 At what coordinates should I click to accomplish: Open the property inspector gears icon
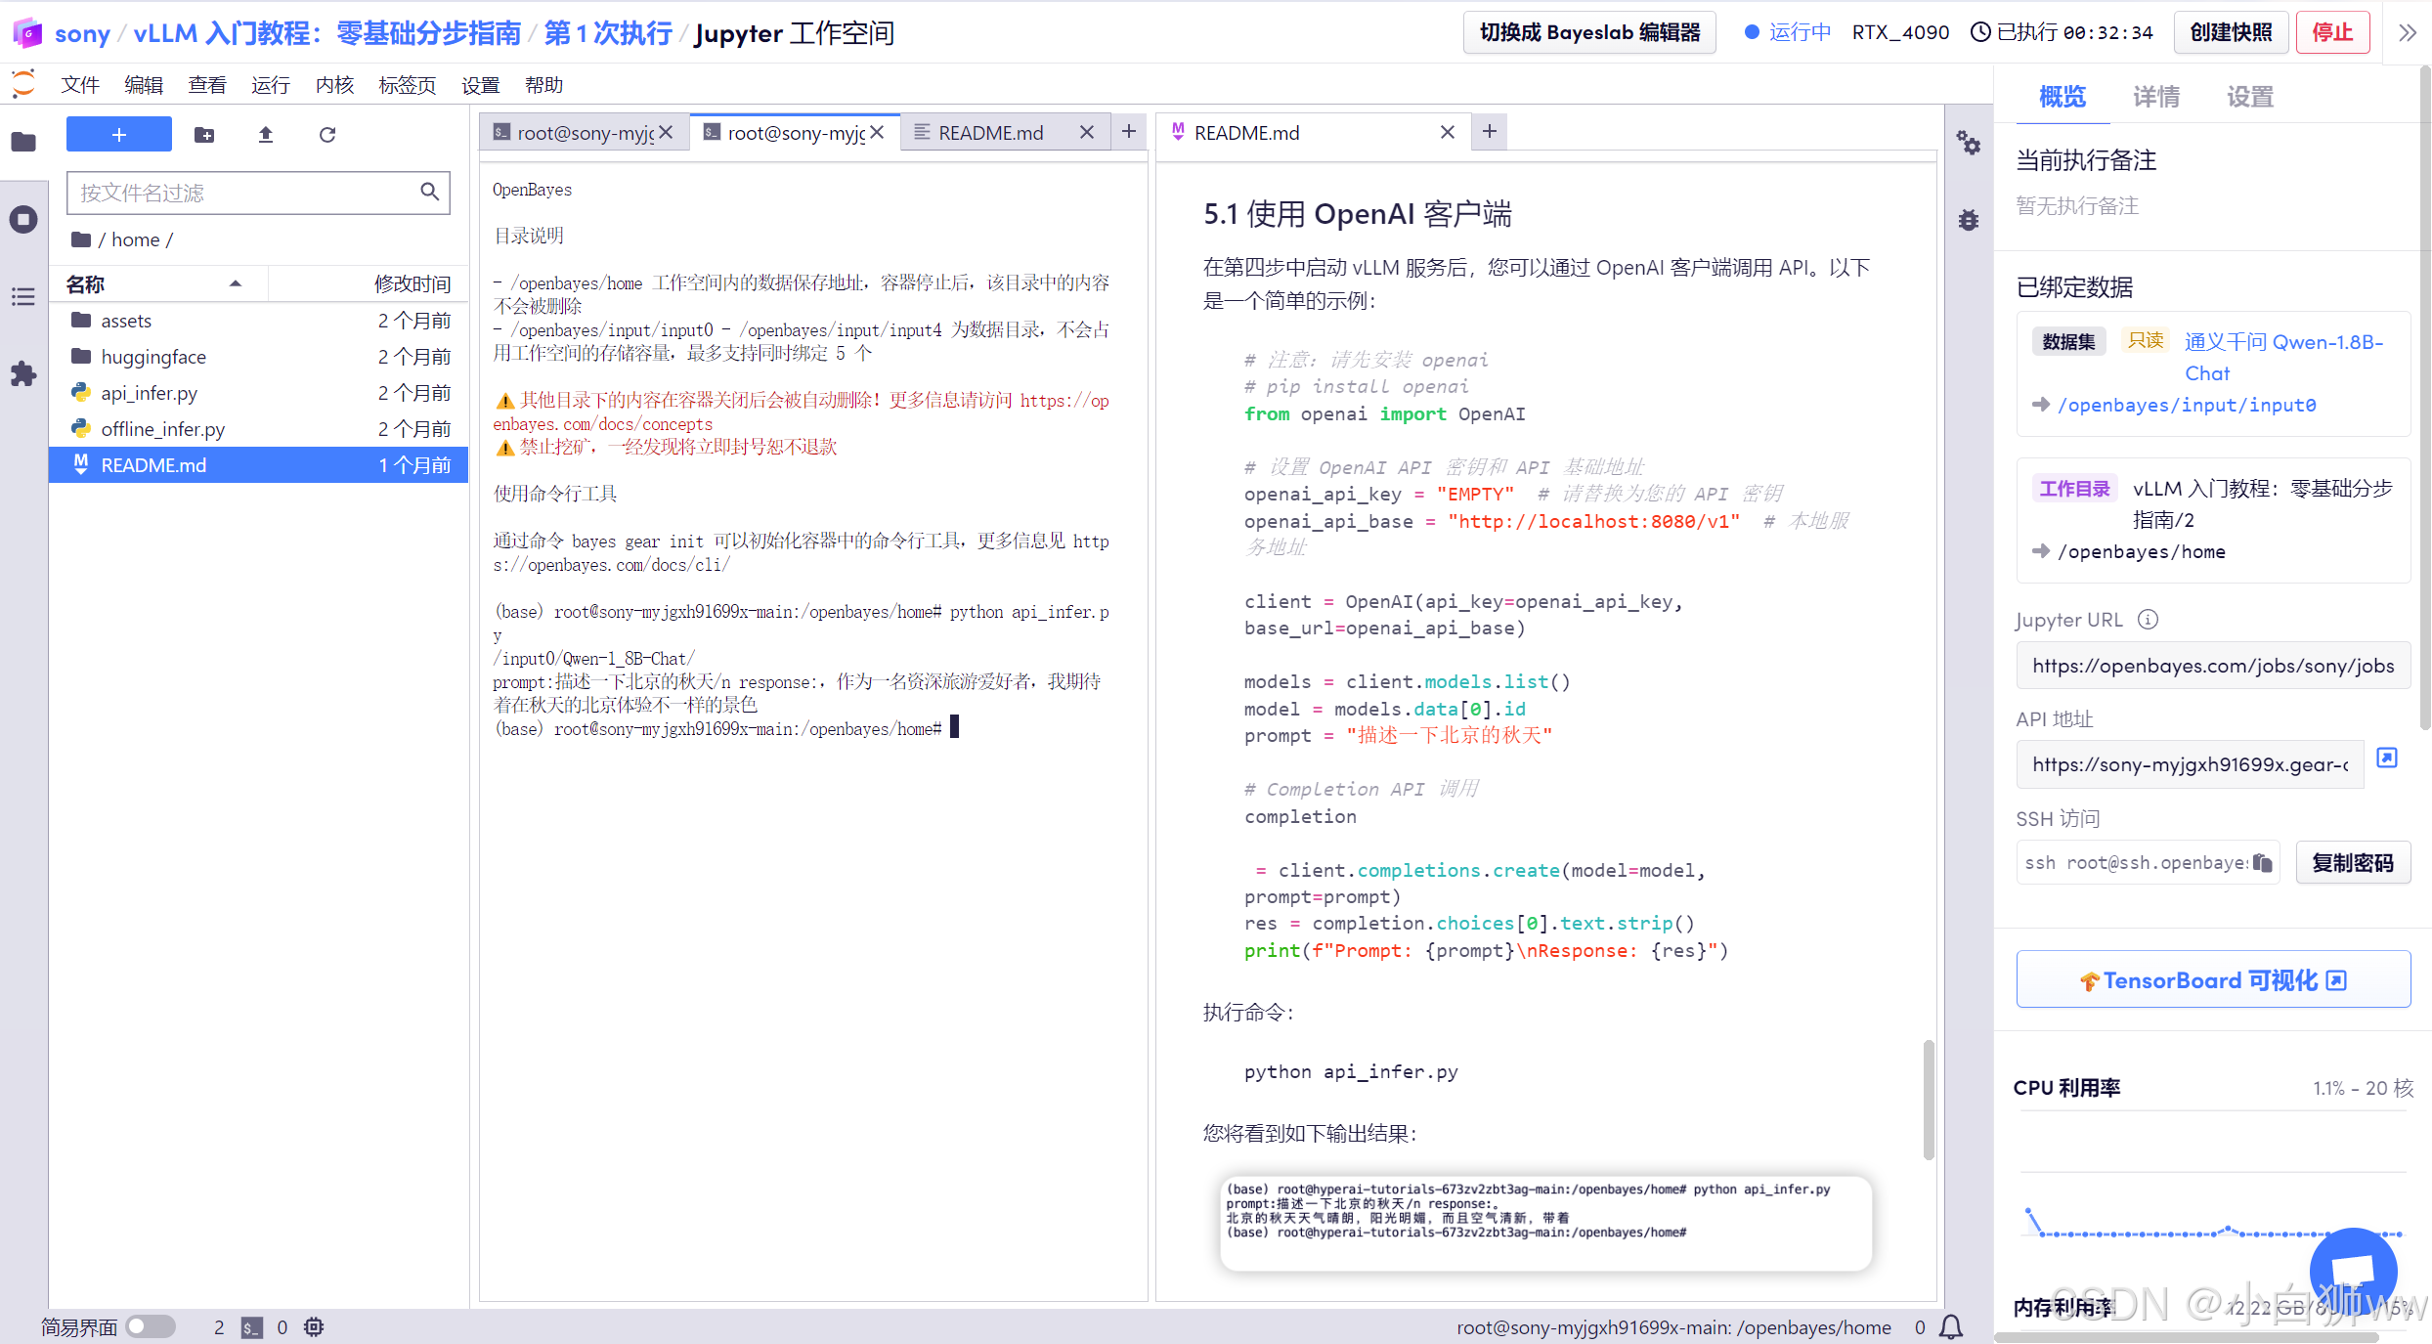coord(1968,145)
